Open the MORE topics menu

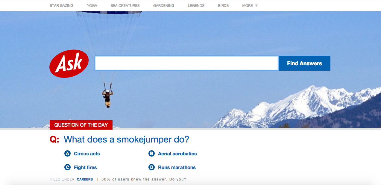pos(248,6)
